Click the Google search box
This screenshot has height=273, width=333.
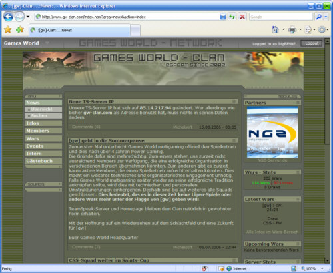[281, 17]
